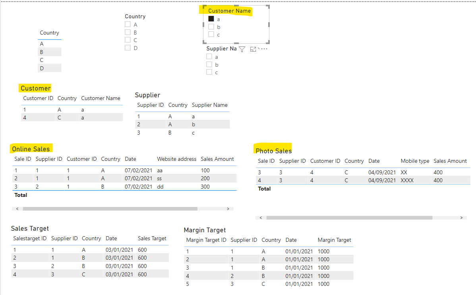Image resolution: width=476 pixels, height=295 pixels.
Task: Click Customer Name slicer title
Action: point(230,11)
